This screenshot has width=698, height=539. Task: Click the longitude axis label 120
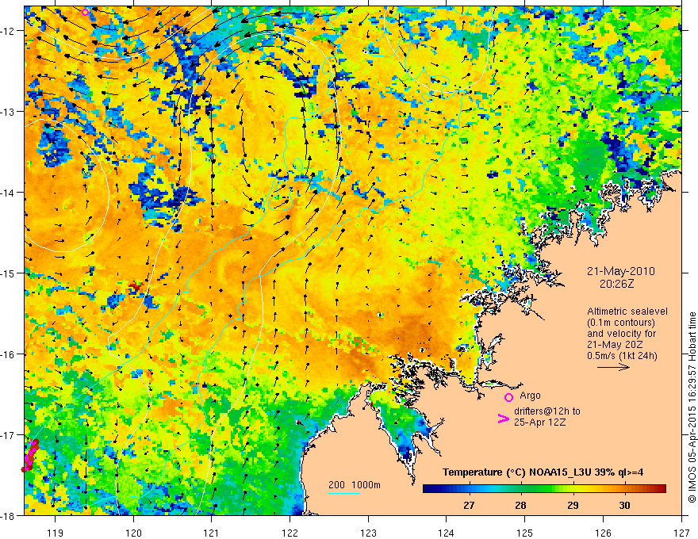[133, 533]
